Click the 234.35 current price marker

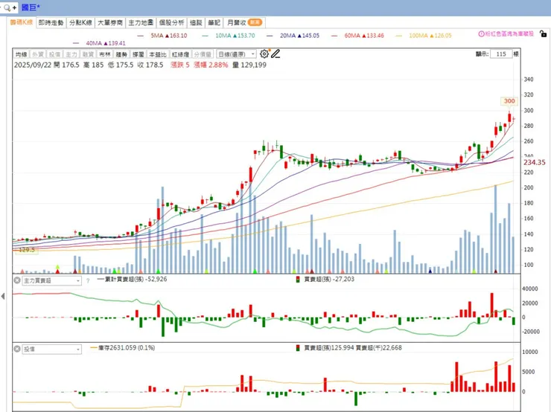point(535,162)
